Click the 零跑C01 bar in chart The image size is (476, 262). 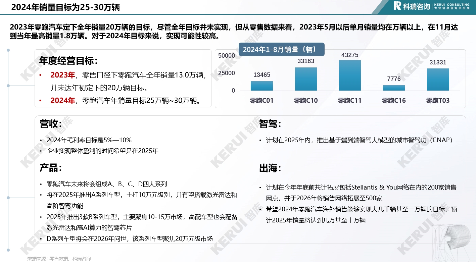point(262,86)
